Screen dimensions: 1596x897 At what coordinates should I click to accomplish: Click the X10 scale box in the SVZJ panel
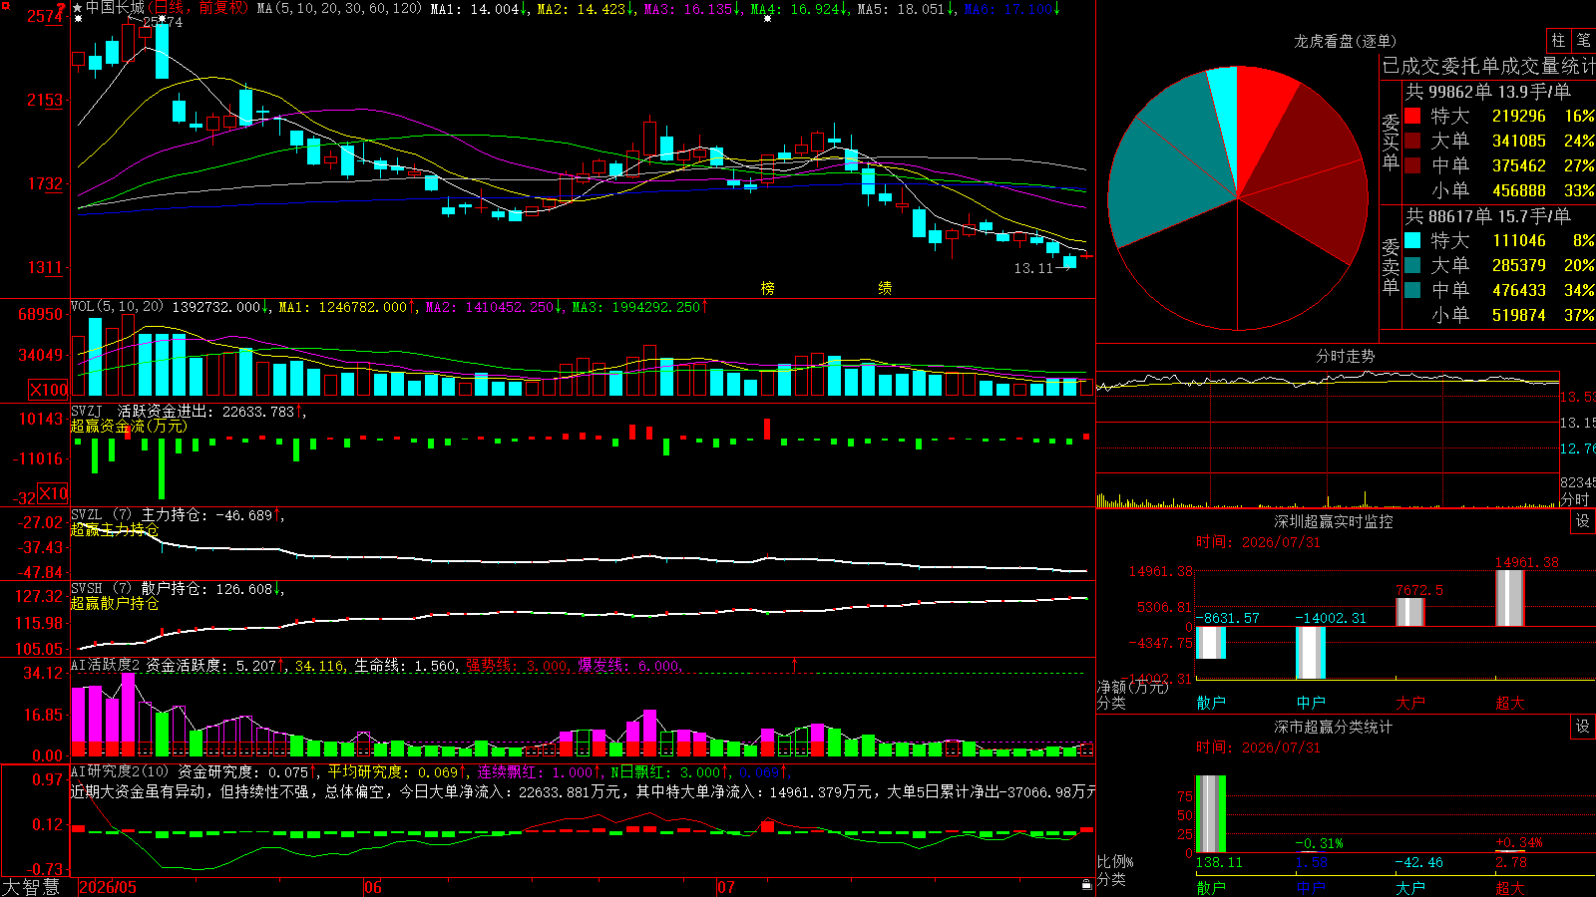point(53,493)
